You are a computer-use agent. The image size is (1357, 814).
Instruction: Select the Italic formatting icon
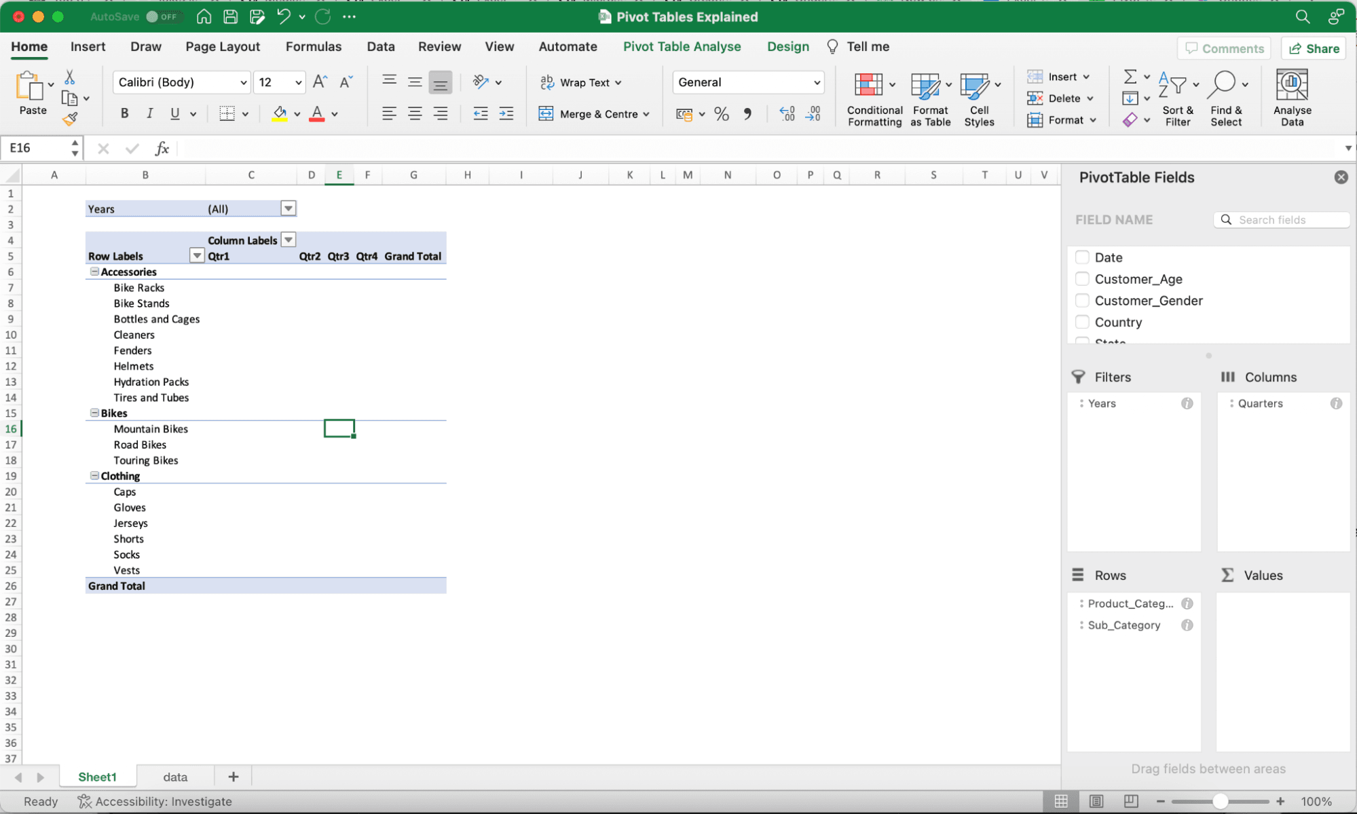click(150, 113)
